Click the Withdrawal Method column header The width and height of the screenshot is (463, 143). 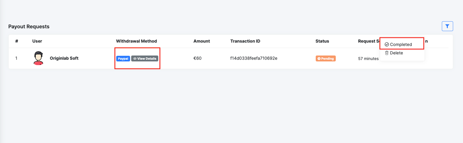(136, 41)
